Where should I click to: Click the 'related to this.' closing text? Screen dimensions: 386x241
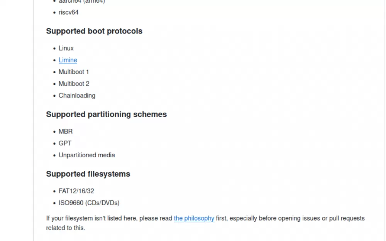click(66, 228)
